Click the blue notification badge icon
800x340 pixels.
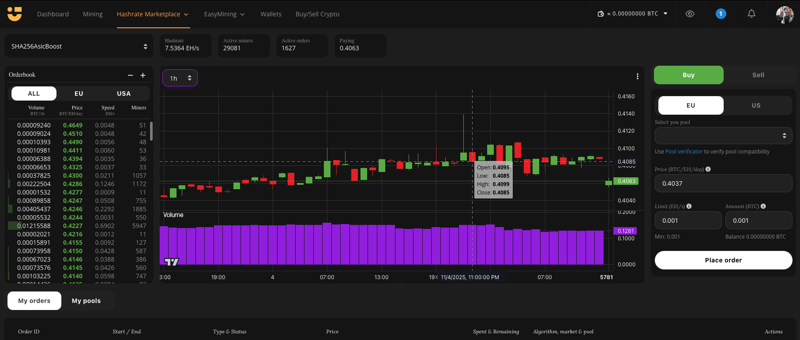click(x=721, y=14)
